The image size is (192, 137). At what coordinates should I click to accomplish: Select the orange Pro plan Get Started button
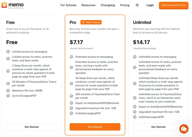click(x=95, y=127)
